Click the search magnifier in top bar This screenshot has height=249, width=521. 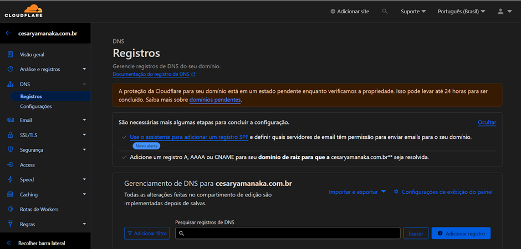click(385, 11)
